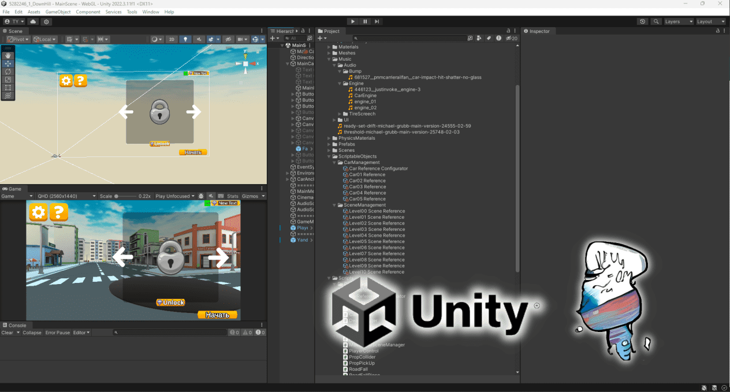Select the combined Transform tool
Image resolution: width=730 pixels, height=392 pixels.
[x=8, y=96]
